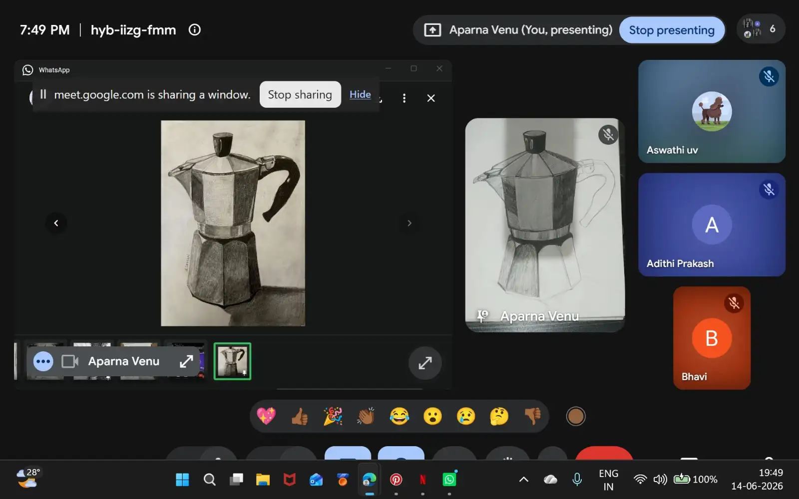Open more options on Aparna Venu preview
Screen dimensions: 799x499
point(43,361)
